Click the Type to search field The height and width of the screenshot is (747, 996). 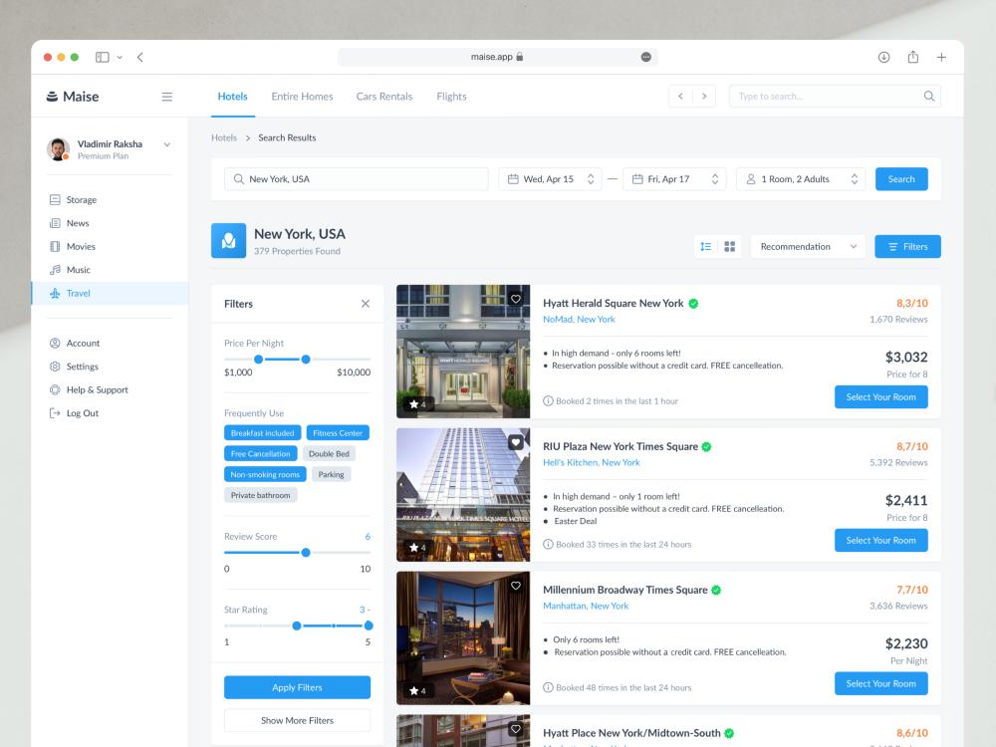coord(835,96)
